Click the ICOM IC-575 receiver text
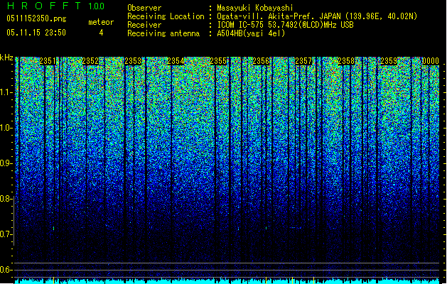Screen dimensions: 447x284 point(285,25)
